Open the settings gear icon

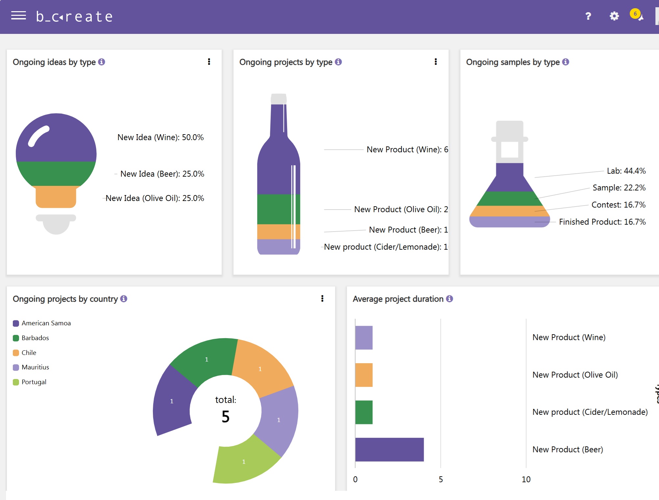point(614,16)
